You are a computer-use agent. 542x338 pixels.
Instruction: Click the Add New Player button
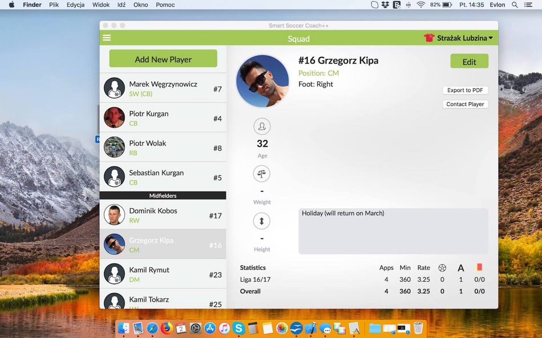(x=163, y=58)
